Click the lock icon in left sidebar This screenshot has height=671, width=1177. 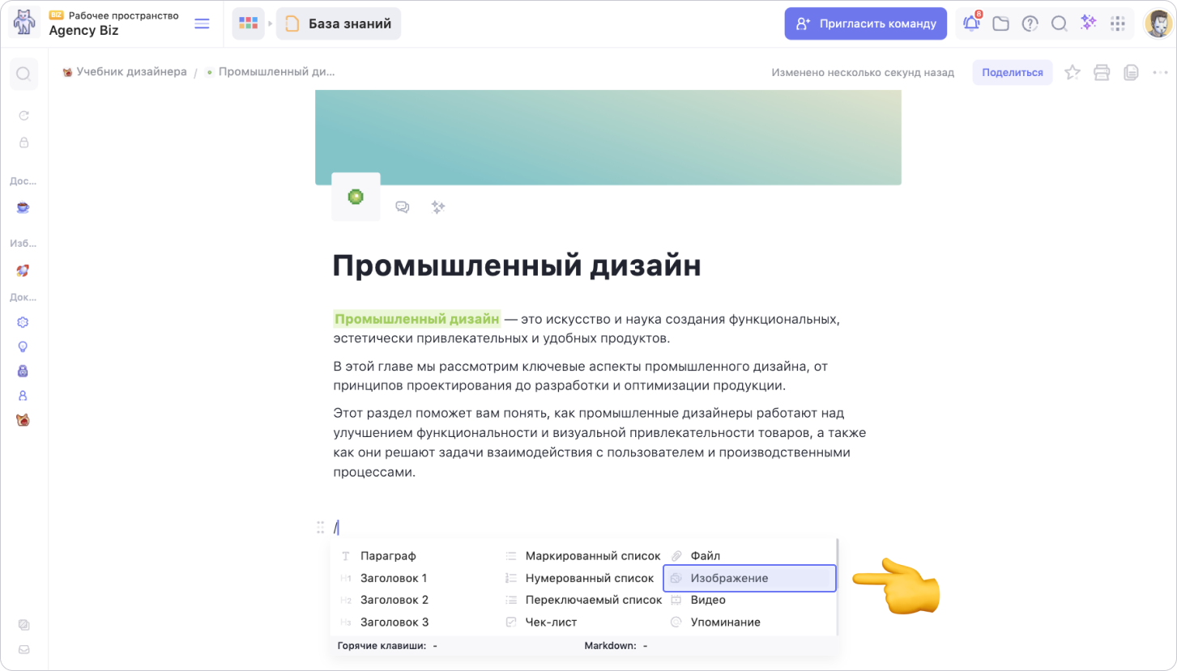click(x=23, y=142)
